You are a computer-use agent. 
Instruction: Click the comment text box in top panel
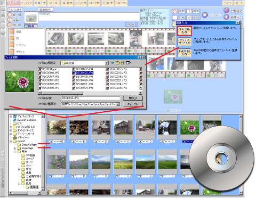[x=89, y=17]
